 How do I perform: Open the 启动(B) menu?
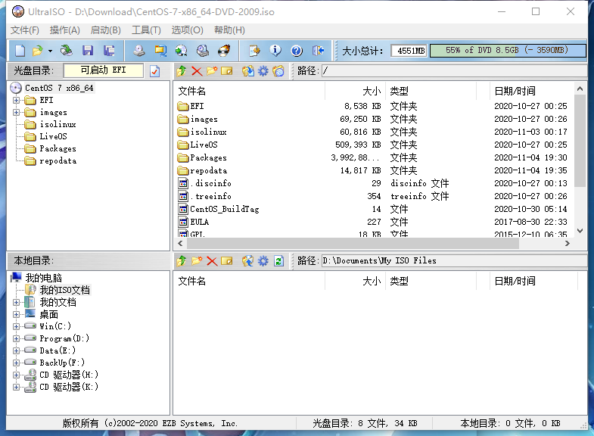(105, 30)
